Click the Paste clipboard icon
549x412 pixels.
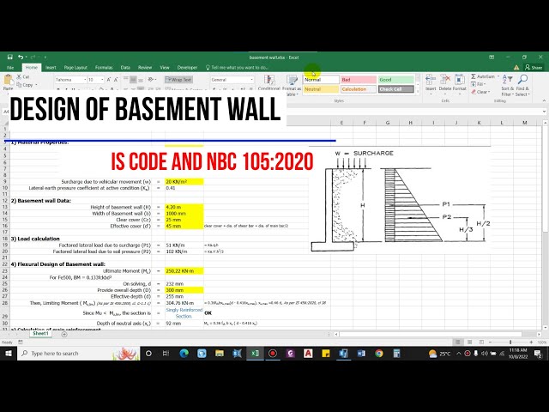click(8, 80)
